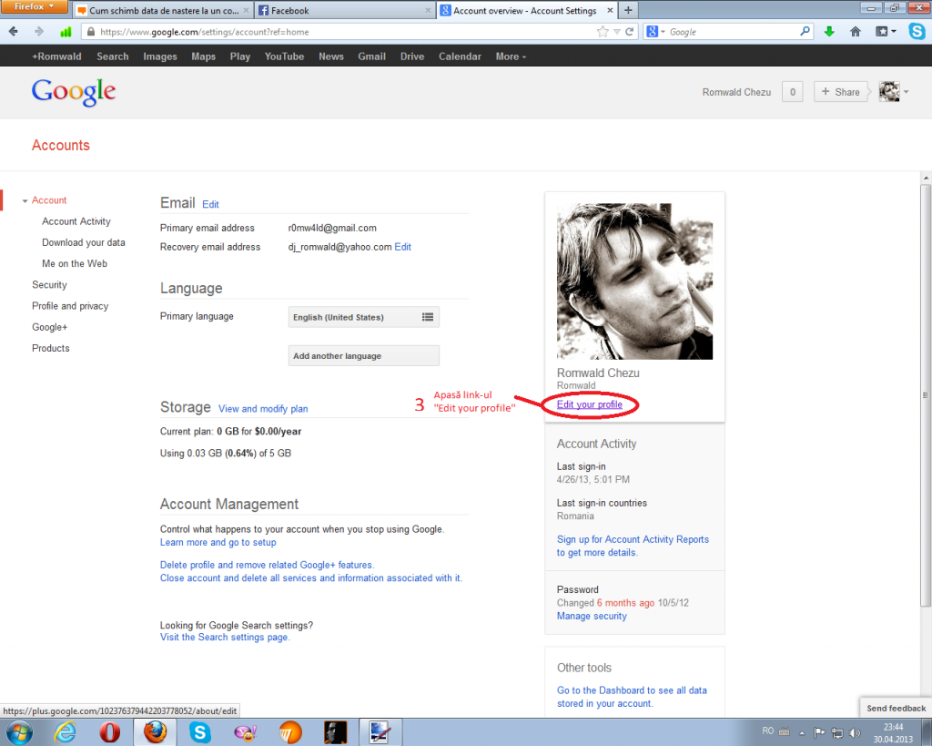932x746 pixels.
Task: Click the browser address bar
Action: pos(345,32)
